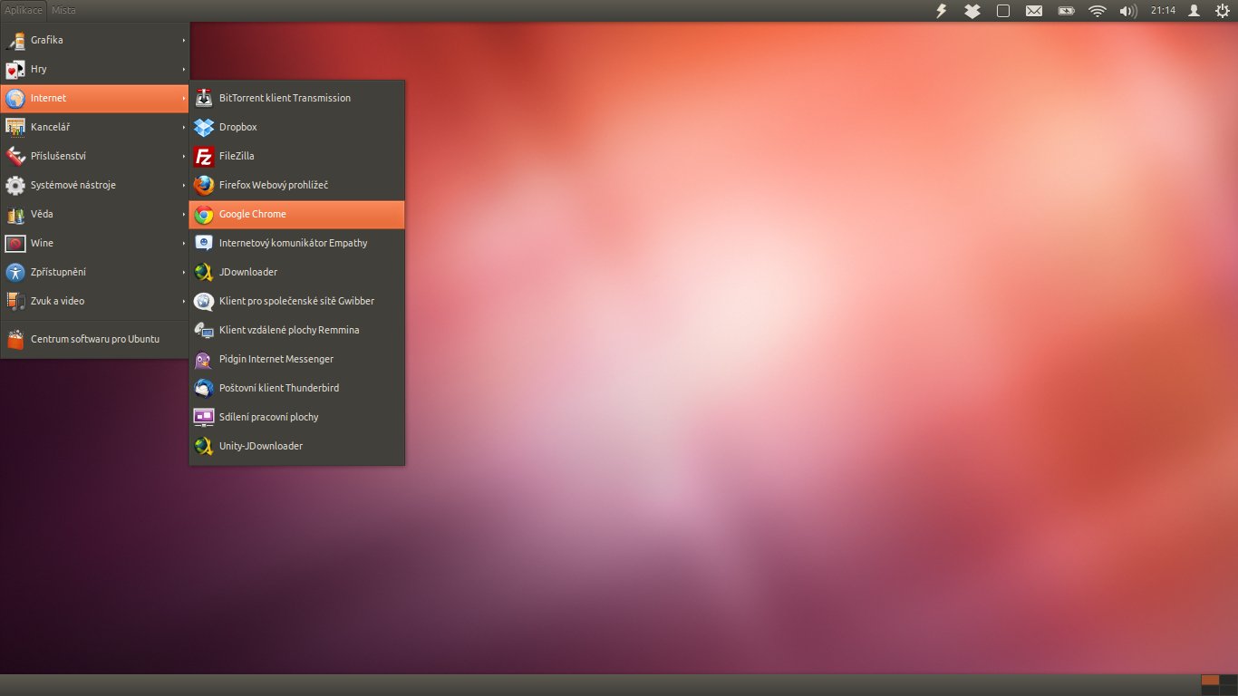This screenshot has height=696, width=1238.
Task: Expand the Zpřístupnění submenu arrow
Action: coord(184,272)
